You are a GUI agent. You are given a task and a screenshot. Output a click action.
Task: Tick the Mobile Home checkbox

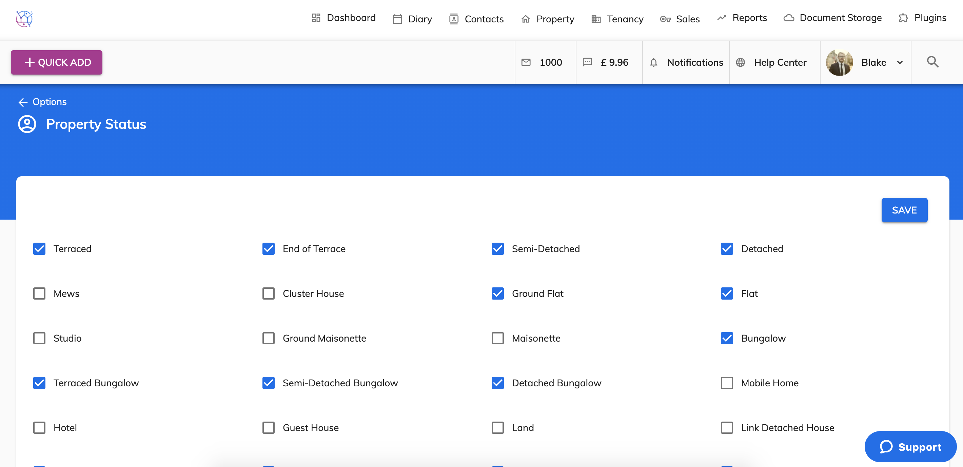[x=727, y=383]
